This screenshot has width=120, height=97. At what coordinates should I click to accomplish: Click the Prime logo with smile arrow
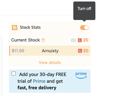[81, 75]
